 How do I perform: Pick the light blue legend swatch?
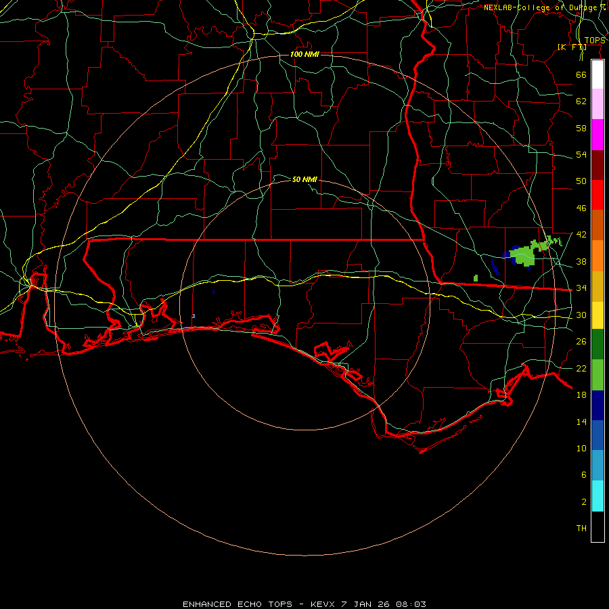coord(597,465)
